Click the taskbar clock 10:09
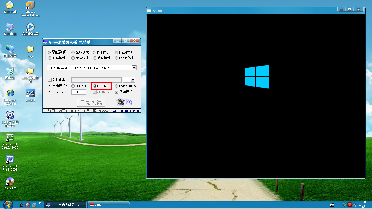Viewport: 372px width, 209px height. [x=363, y=202]
